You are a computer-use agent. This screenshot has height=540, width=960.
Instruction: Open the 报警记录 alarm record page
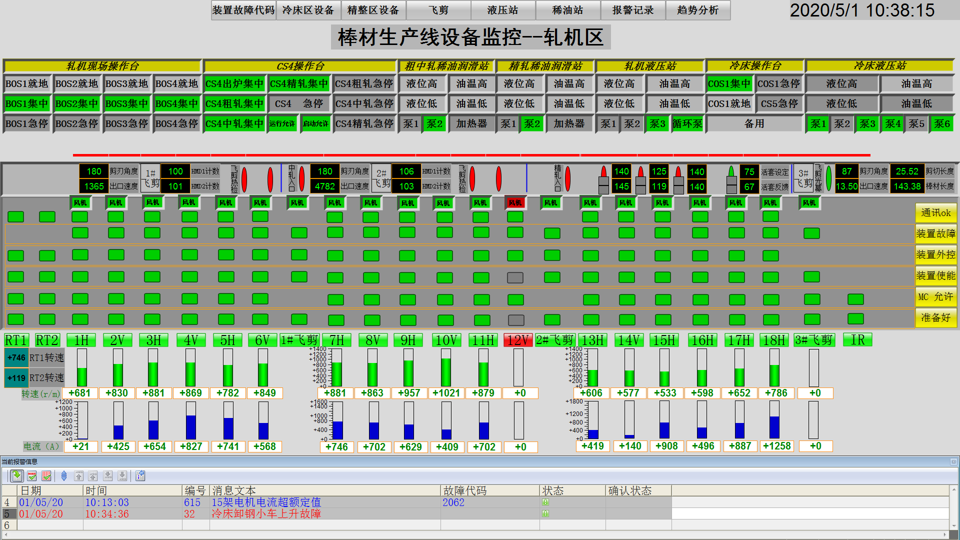632,10
